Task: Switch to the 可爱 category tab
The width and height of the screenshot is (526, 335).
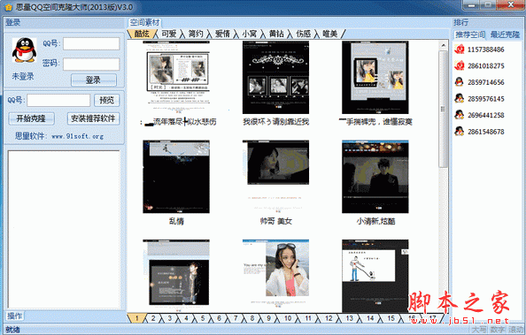Action: pos(169,34)
